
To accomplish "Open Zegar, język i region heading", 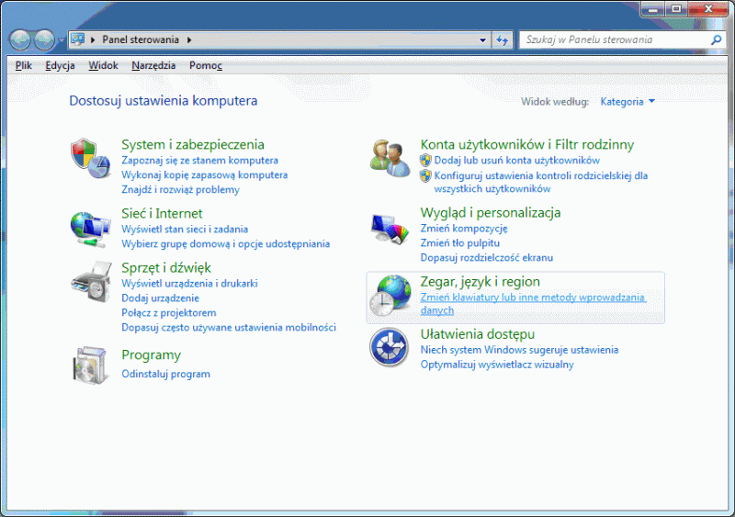I will pos(480,282).
